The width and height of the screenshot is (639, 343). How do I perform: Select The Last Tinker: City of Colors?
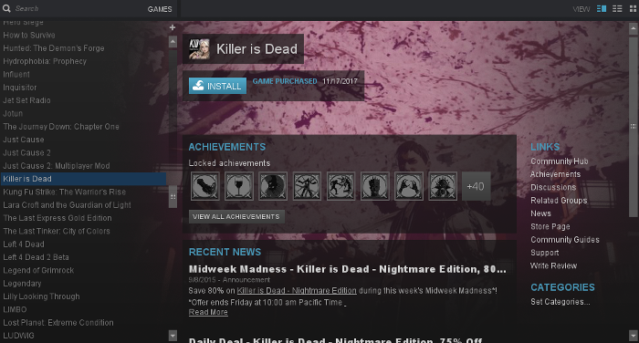tap(57, 231)
